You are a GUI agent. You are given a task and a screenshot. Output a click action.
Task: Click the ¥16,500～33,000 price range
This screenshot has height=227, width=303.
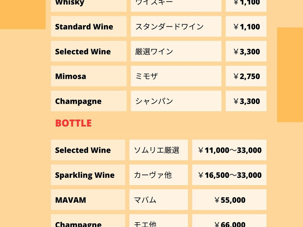pos(229,175)
